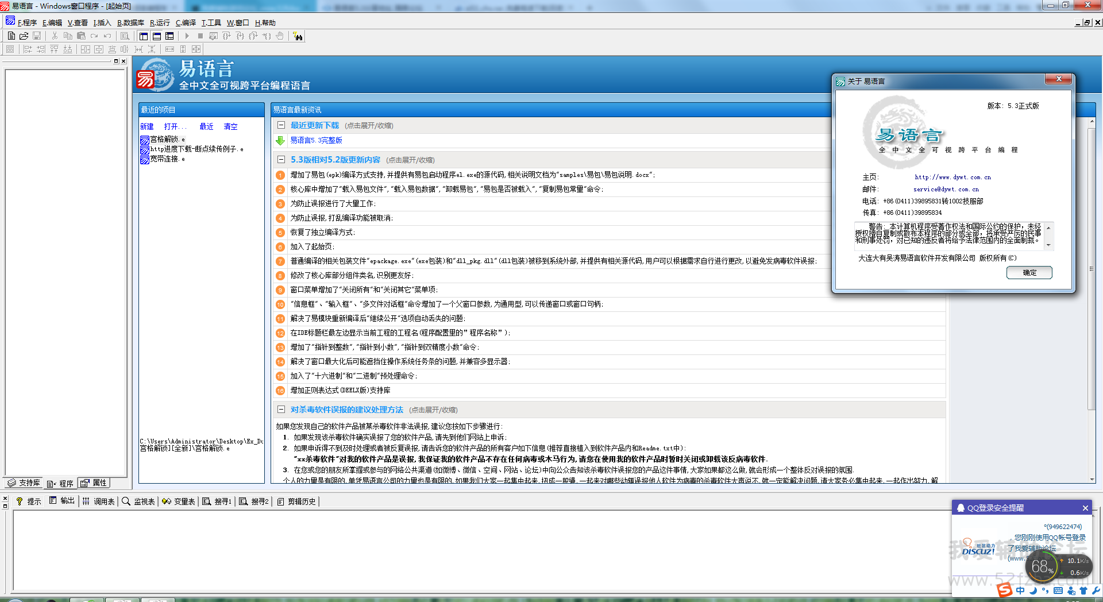Collapse the 最近更新下载 section
Viewport: 1103px width, 602px height.
point(281,125)
